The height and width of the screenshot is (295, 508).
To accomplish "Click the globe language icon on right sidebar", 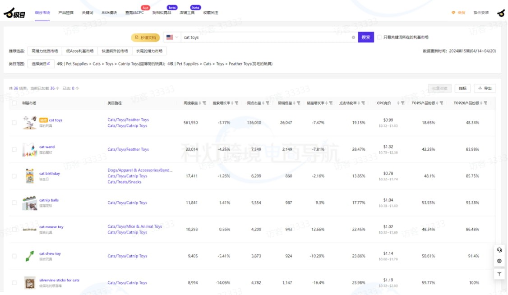I will tap(499, 261).
